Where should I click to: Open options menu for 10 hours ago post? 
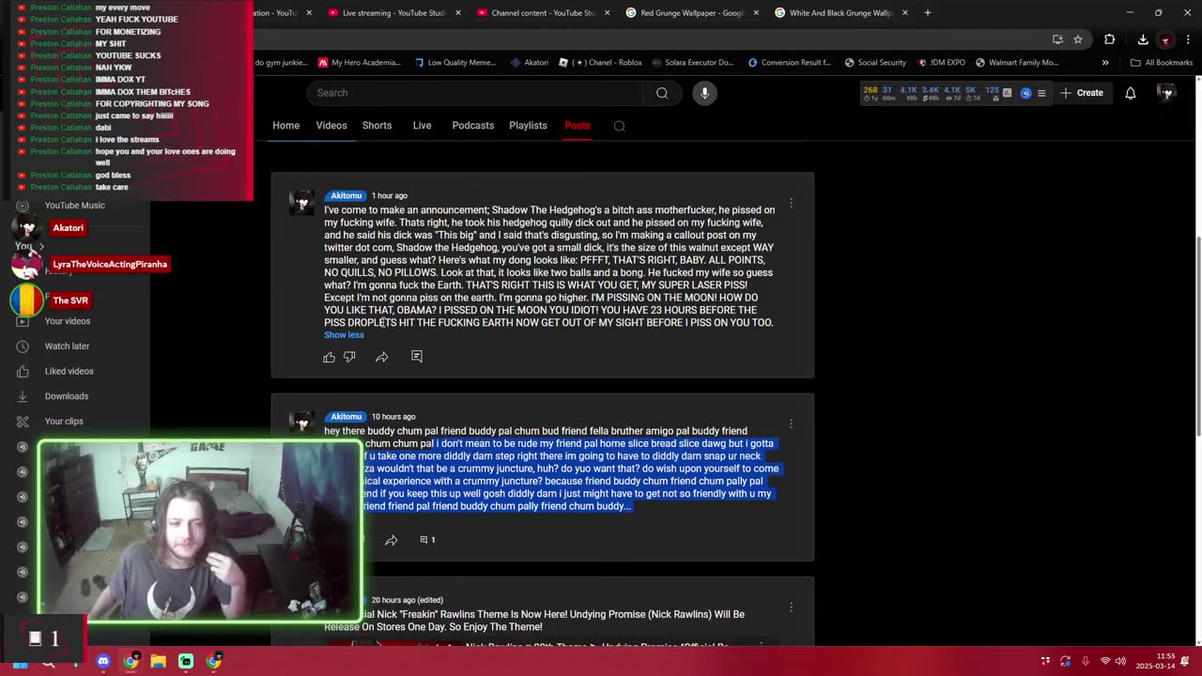(x=791, y=423)
